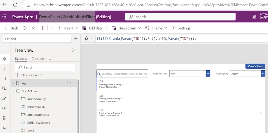The image size is (268, 133).
Task: Collapse the ScrnAllItems screen node
Action: 14,91
